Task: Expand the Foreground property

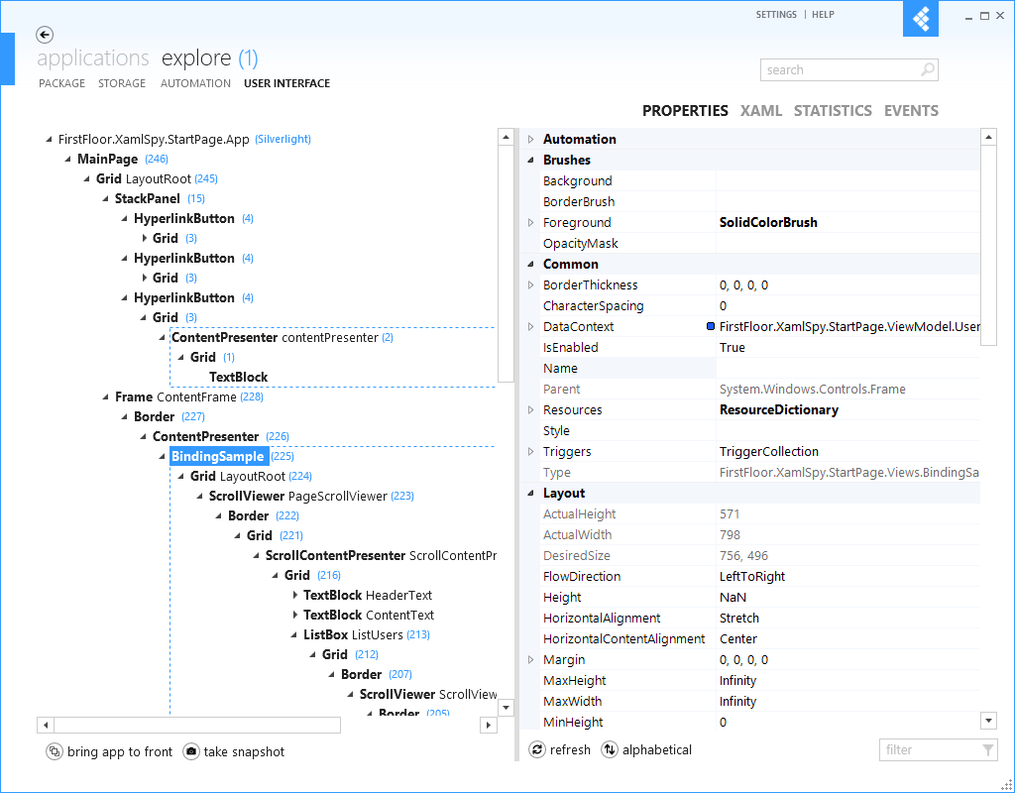Action: coord(531,223)
